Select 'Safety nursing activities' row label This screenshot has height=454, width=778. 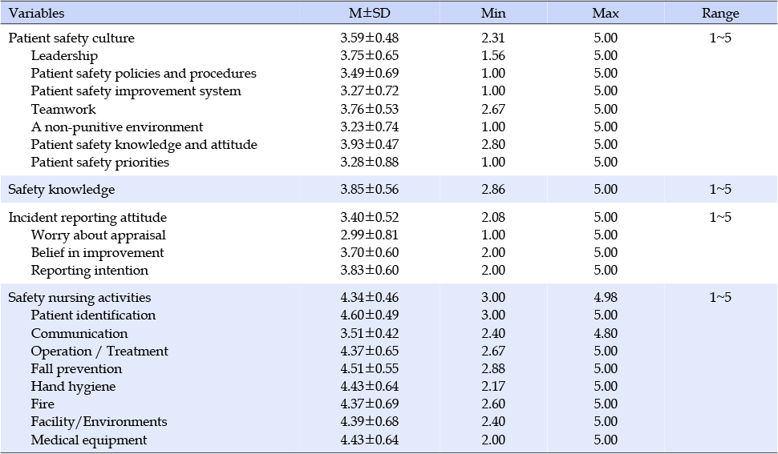79,298
